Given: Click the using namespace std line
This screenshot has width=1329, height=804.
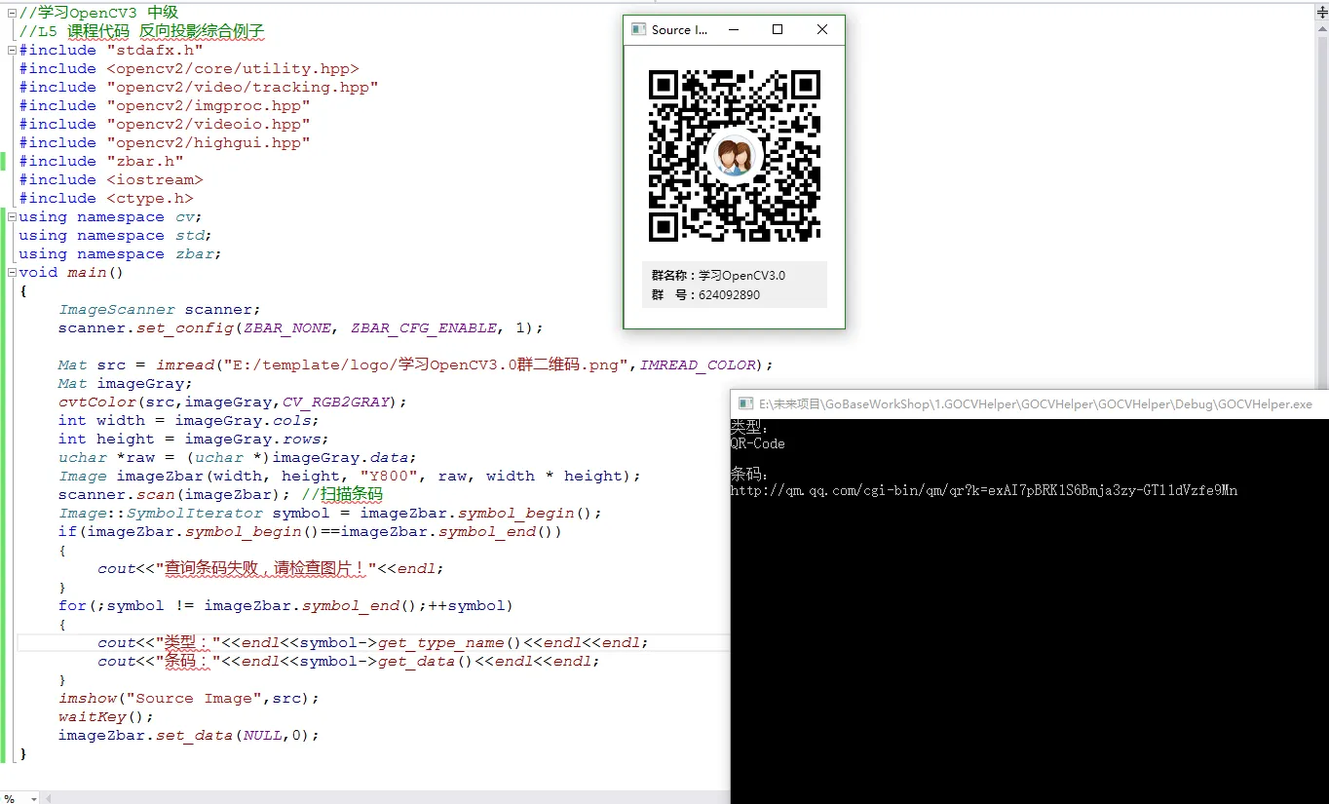Looking at the screenshot, I should [116, 235].
